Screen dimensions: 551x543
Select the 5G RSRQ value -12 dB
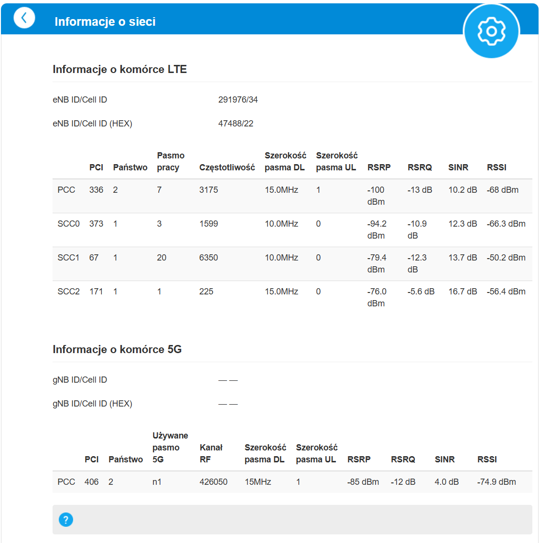[x=403, y=482]
